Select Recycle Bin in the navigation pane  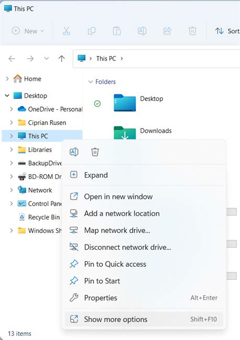[39, 217]
